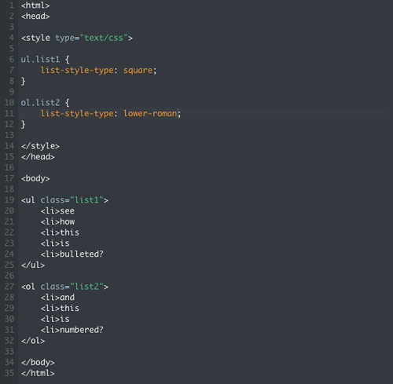Click line number 19 in gutter
The height and width of the screenshot is (384, 393).
(x=9, y=200)
